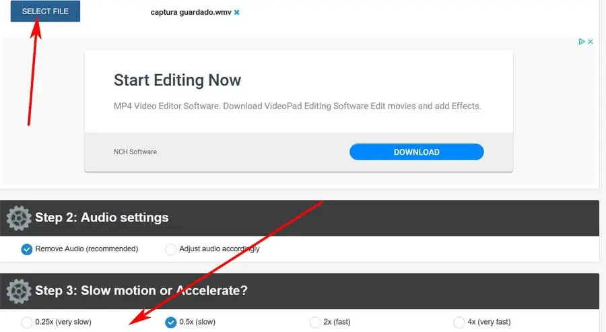
Task: Click the Step 3: Slow motion header
Action: pos(141,291)
